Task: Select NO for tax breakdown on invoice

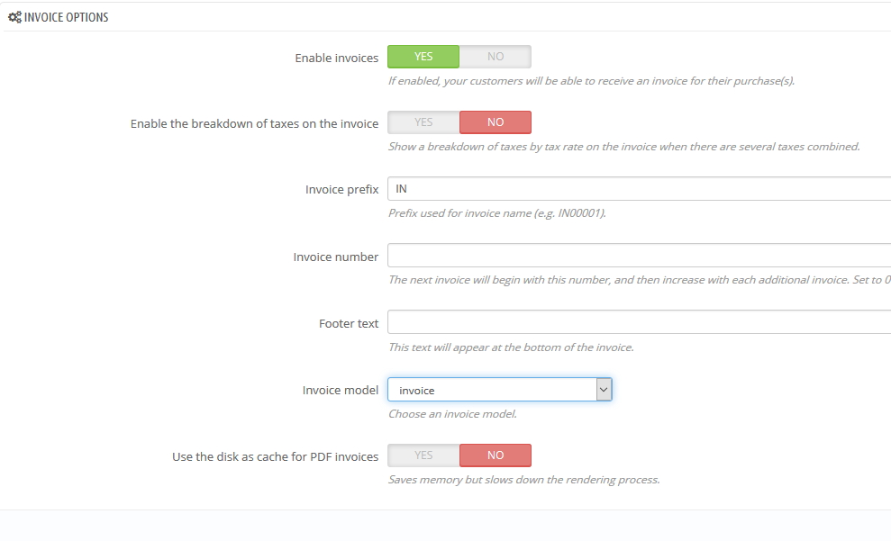Action: (x=495, y=122)
